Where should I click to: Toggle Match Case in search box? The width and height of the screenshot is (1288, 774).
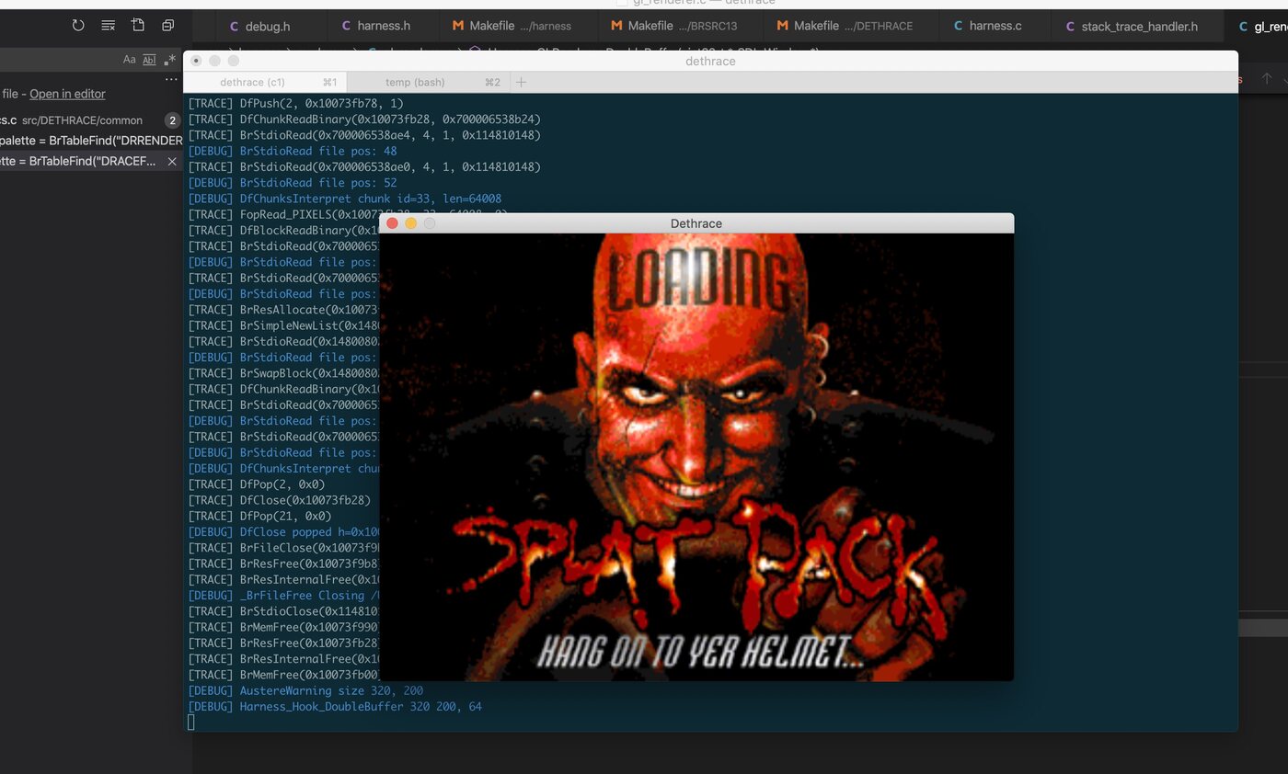129,60
